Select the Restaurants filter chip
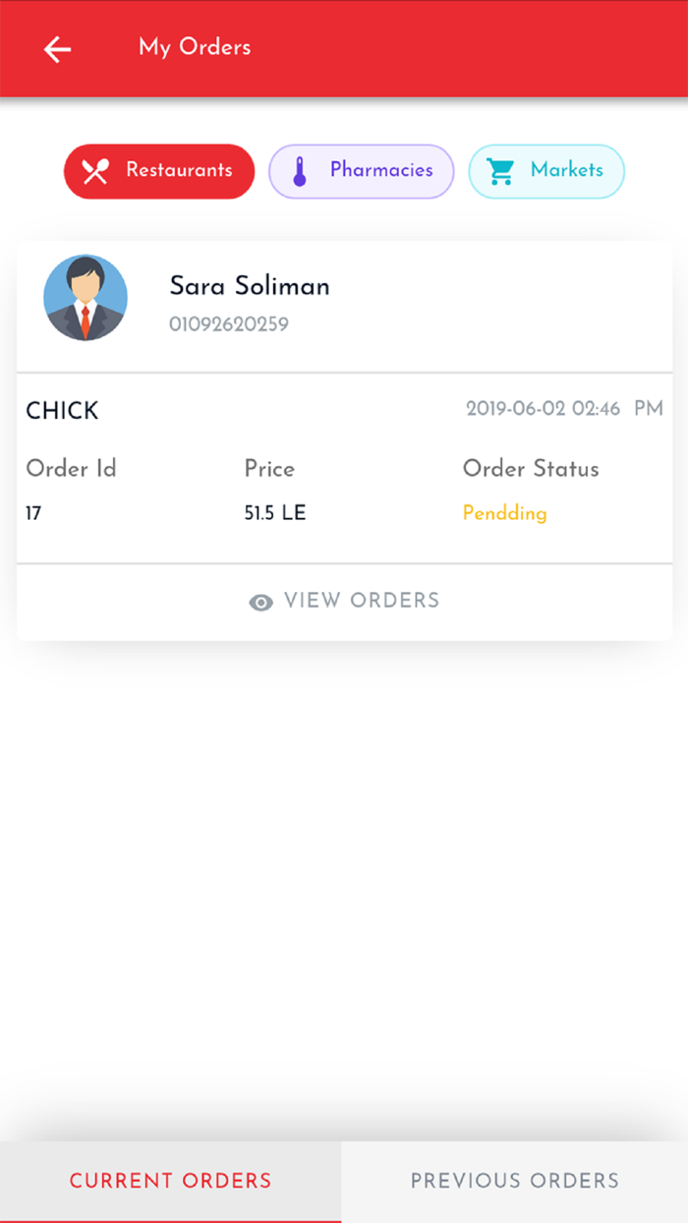 (159, 172)
